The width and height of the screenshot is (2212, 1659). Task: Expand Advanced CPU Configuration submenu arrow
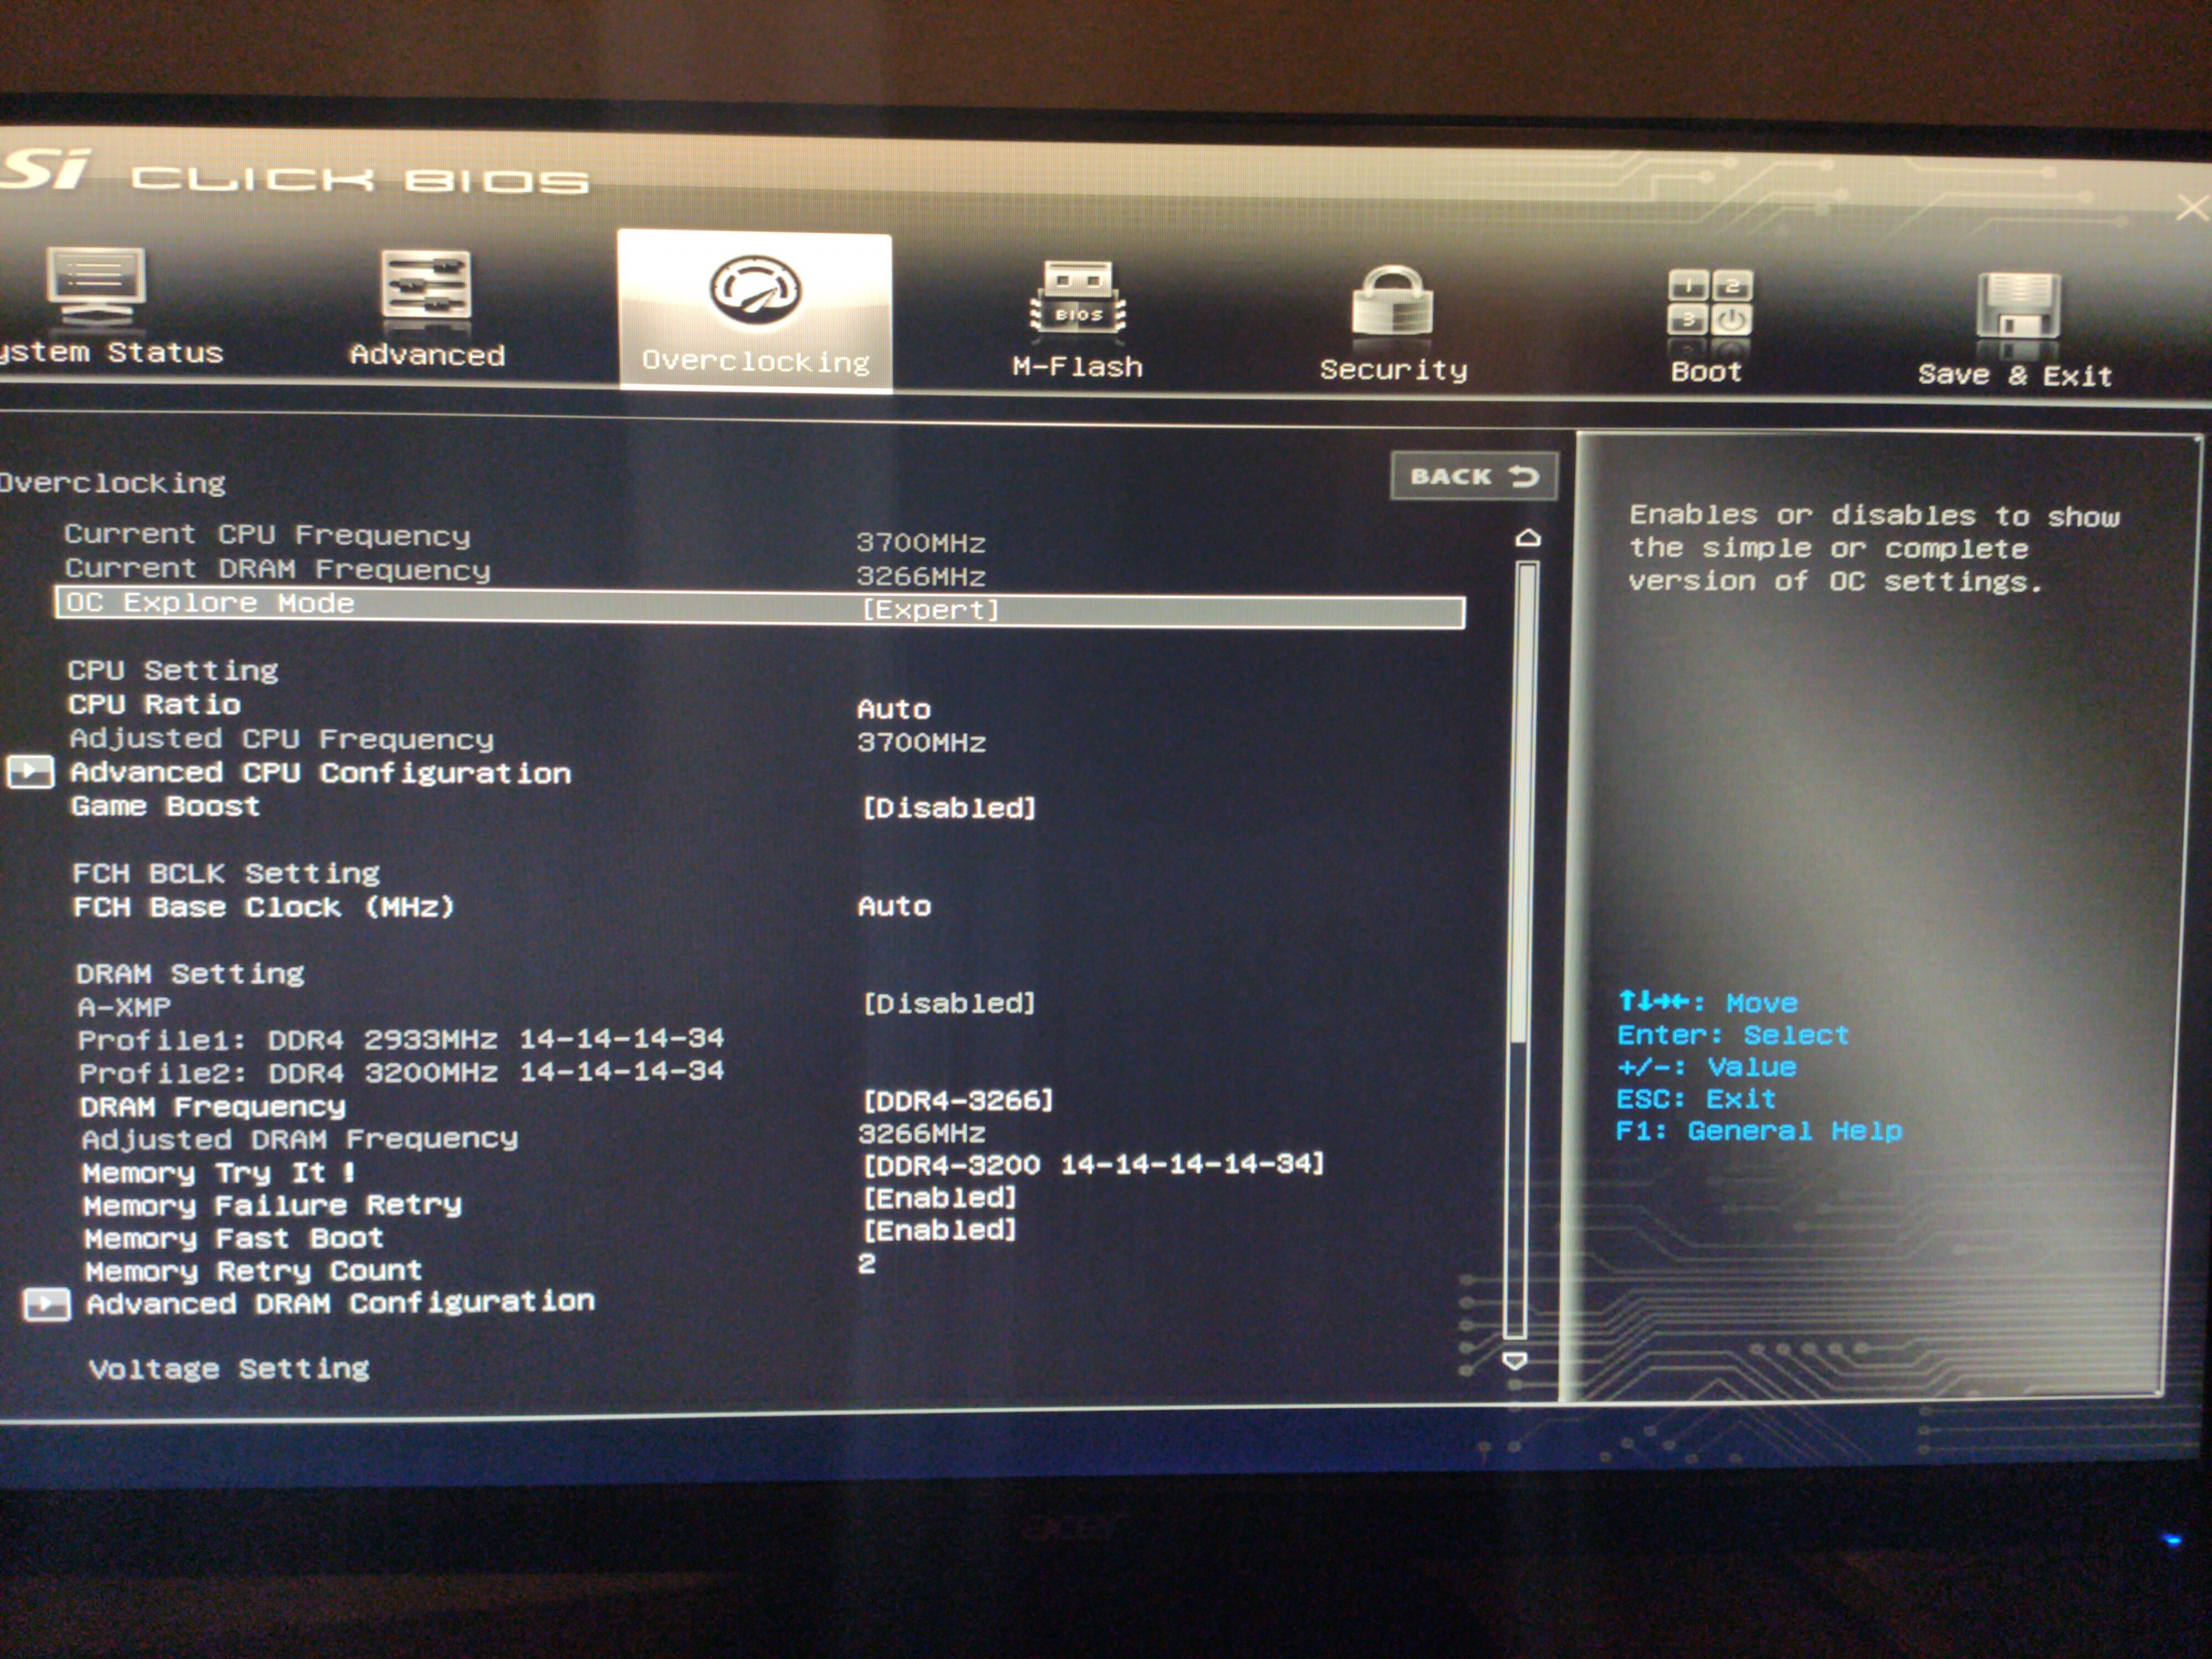[31, 771]
